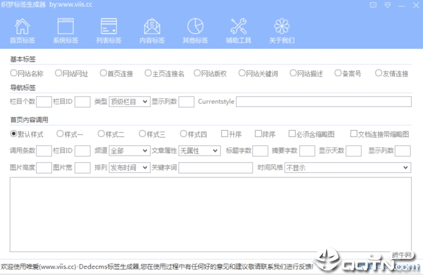Click the status bar welcome message text
The height and width of the screenshot is (275, 423).
157,267
